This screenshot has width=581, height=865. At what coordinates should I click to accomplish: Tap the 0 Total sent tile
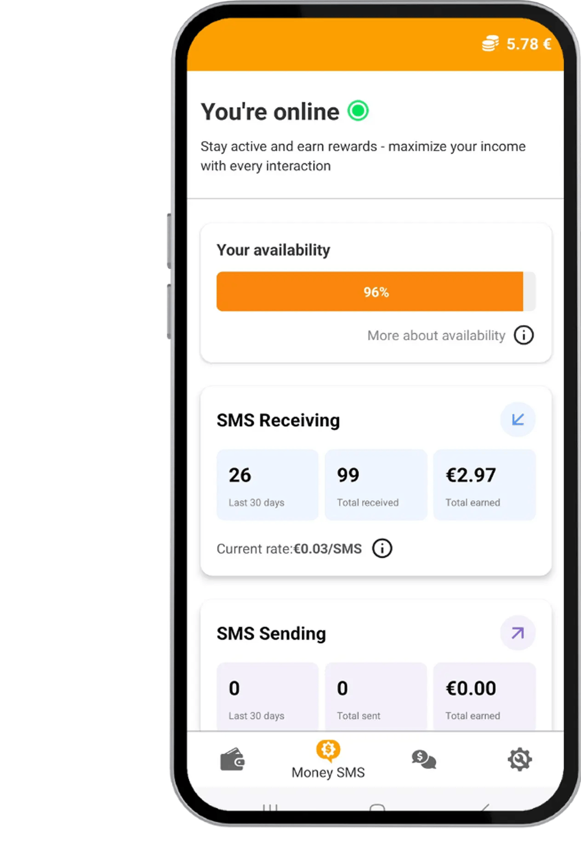point(376,697)
